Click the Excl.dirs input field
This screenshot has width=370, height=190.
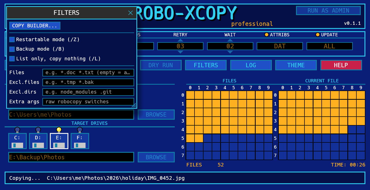88,92
